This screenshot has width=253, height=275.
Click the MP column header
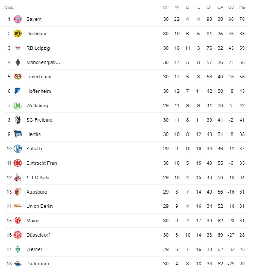[166, 7]
